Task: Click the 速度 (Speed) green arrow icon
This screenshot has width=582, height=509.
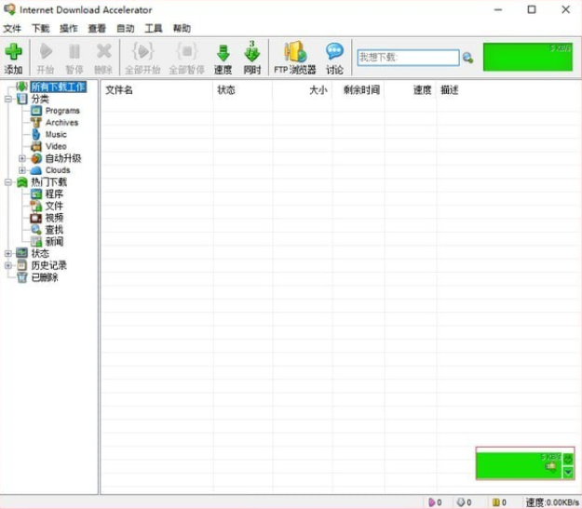Action: click(223, 58)
